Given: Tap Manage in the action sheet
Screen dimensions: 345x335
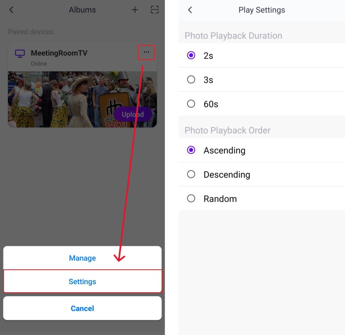Looking at the screenshot, I should pyautogui.click(x=82, y=258).
